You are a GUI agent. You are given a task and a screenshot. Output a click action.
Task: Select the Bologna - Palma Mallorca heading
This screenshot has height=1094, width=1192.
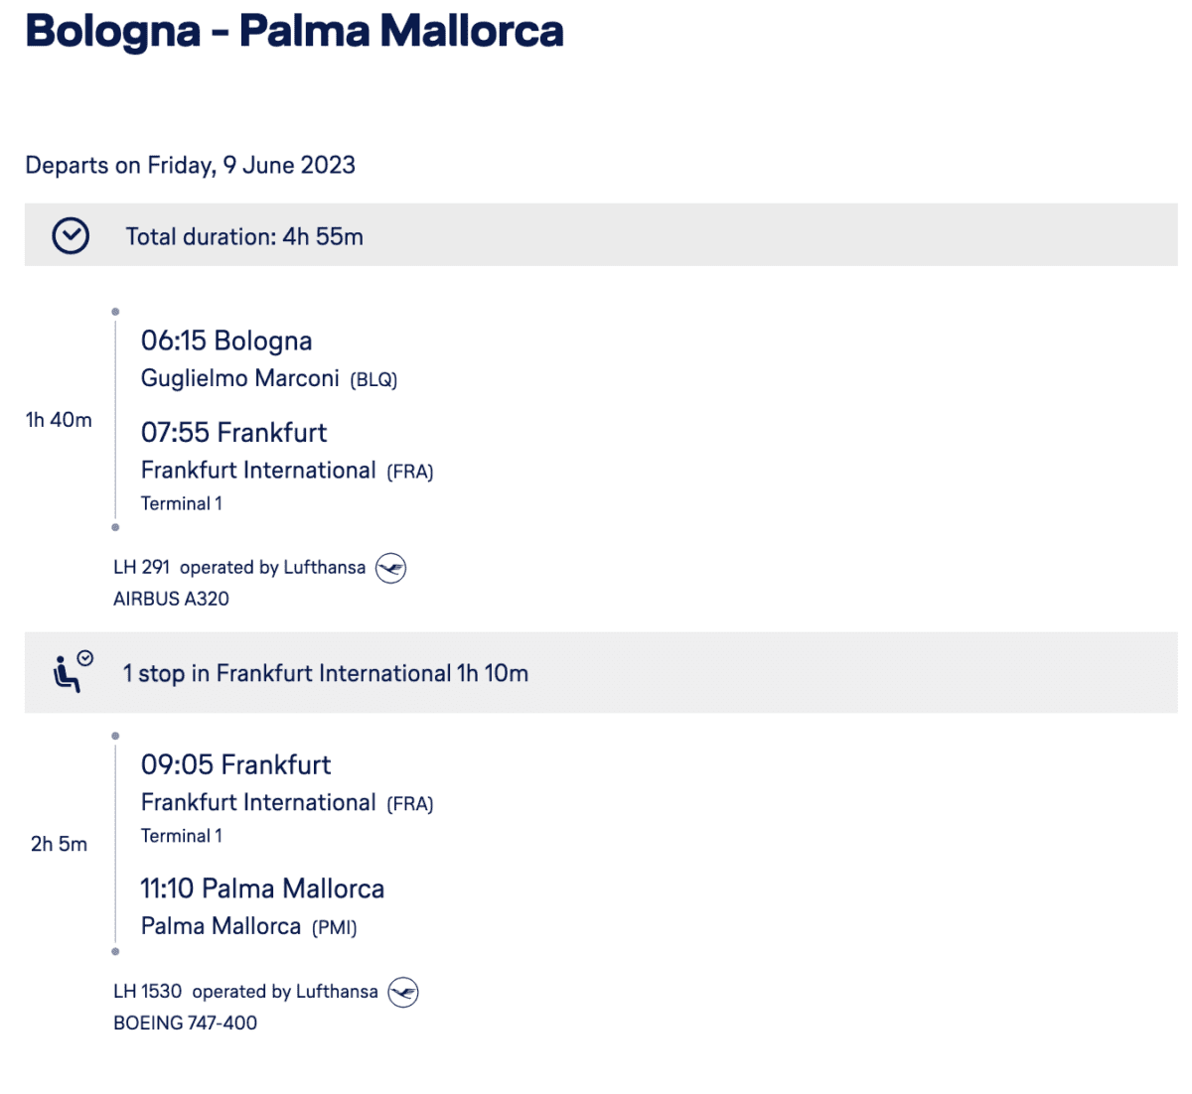pyautogui.click(x=294, y=32)
